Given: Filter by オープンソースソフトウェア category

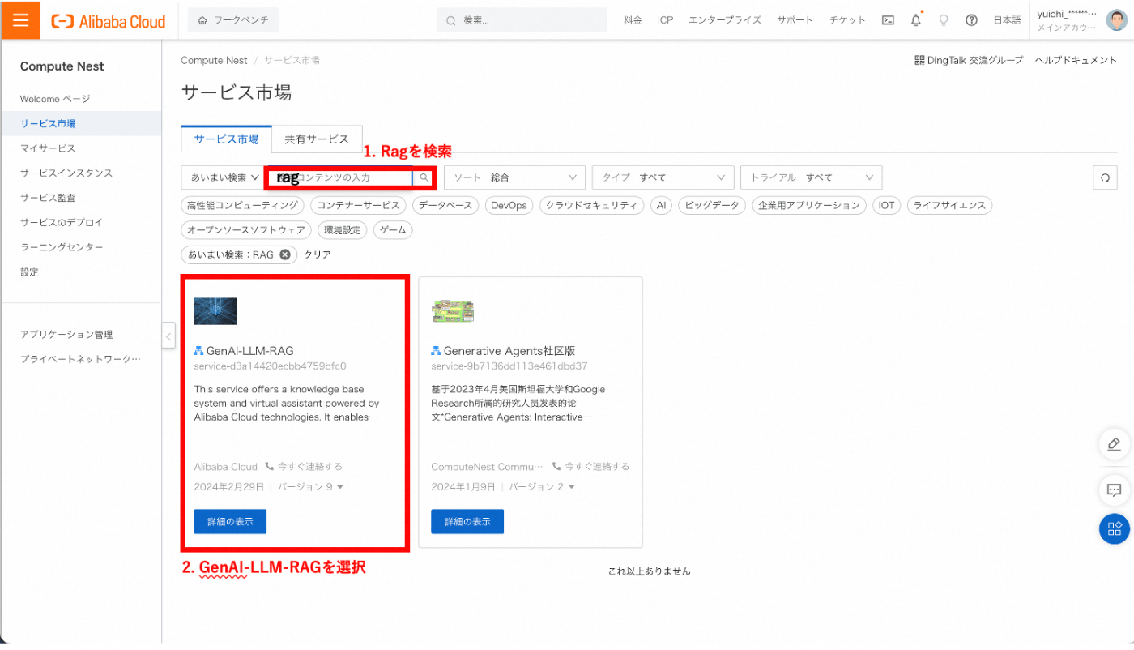Looking at the screenshot, I should [246, 230].
